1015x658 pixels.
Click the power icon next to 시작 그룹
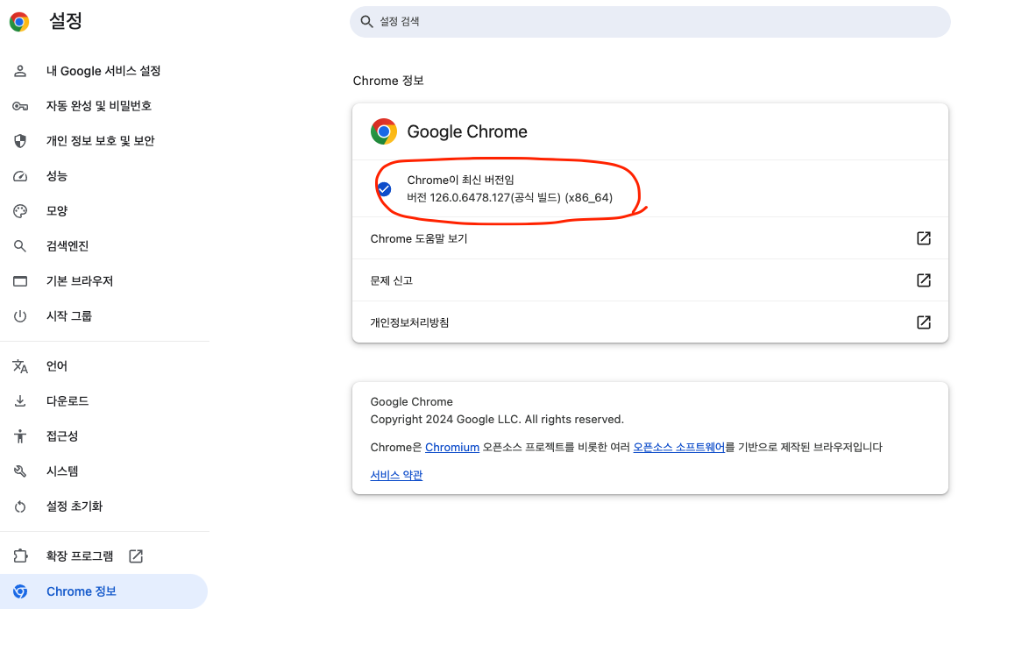[20, 315]
